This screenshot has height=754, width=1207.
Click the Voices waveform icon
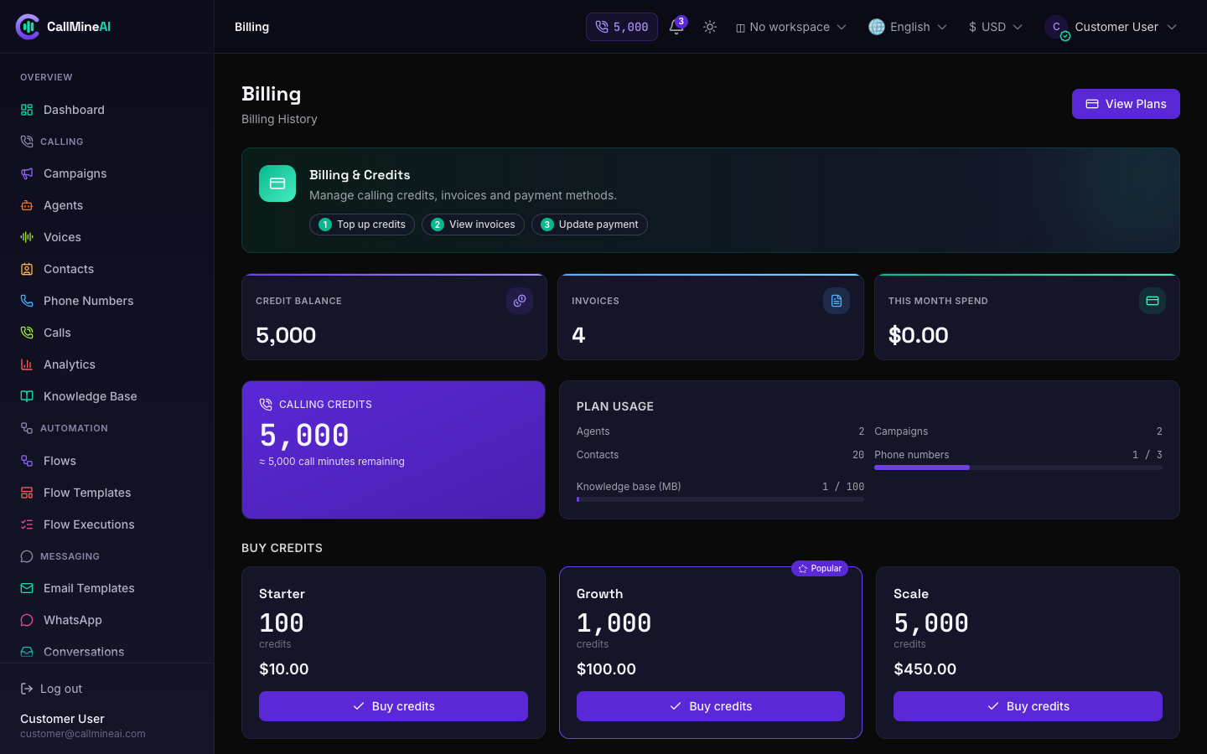pos(27,237)
